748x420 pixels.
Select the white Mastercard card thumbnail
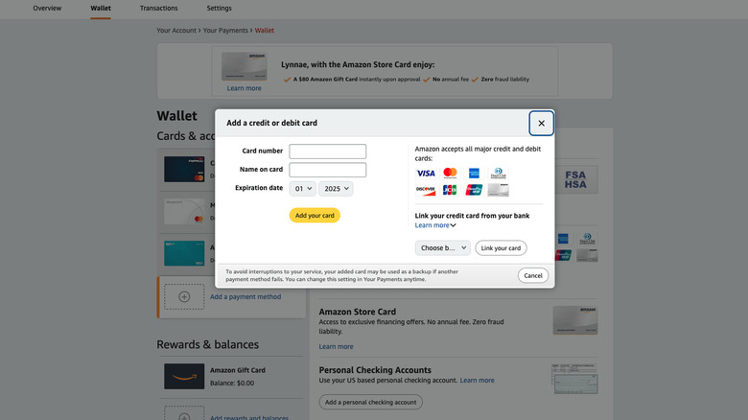(184, 211)
